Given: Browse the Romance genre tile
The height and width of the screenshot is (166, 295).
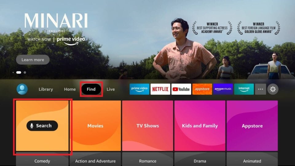Looking at the screenshot, I should click(x=148, y=159).
